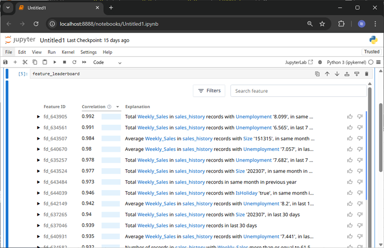Focus the Search feature field
384x248 pixels.
[299, 91]
